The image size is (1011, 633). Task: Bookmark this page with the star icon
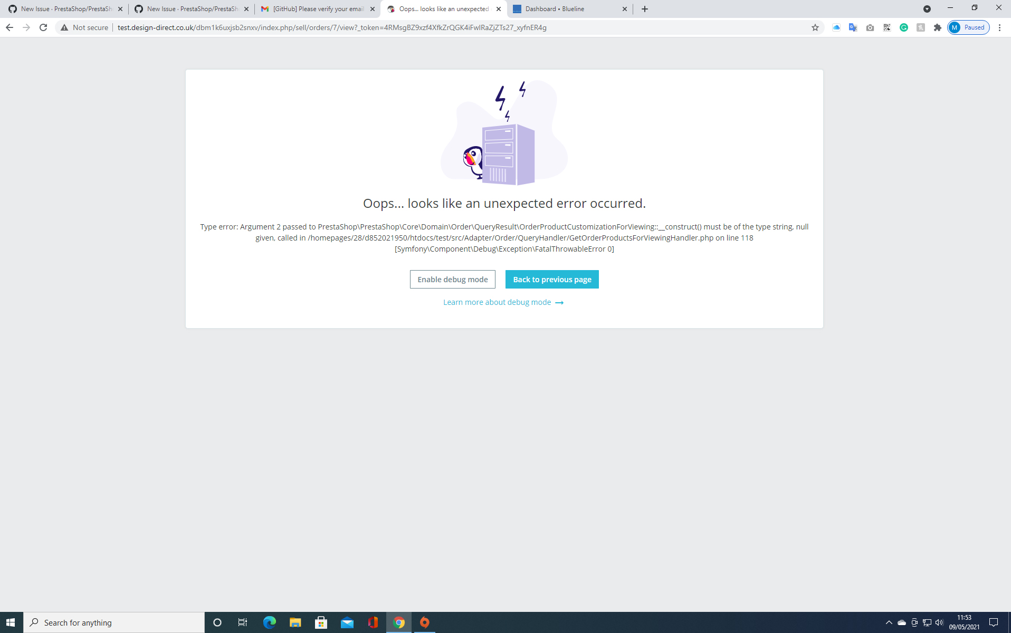[x=815, y=27]
